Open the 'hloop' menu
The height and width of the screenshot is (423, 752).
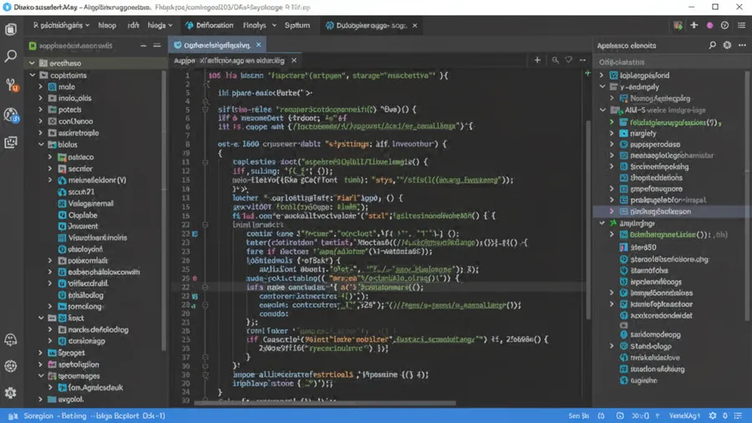(x=107, y=25)
